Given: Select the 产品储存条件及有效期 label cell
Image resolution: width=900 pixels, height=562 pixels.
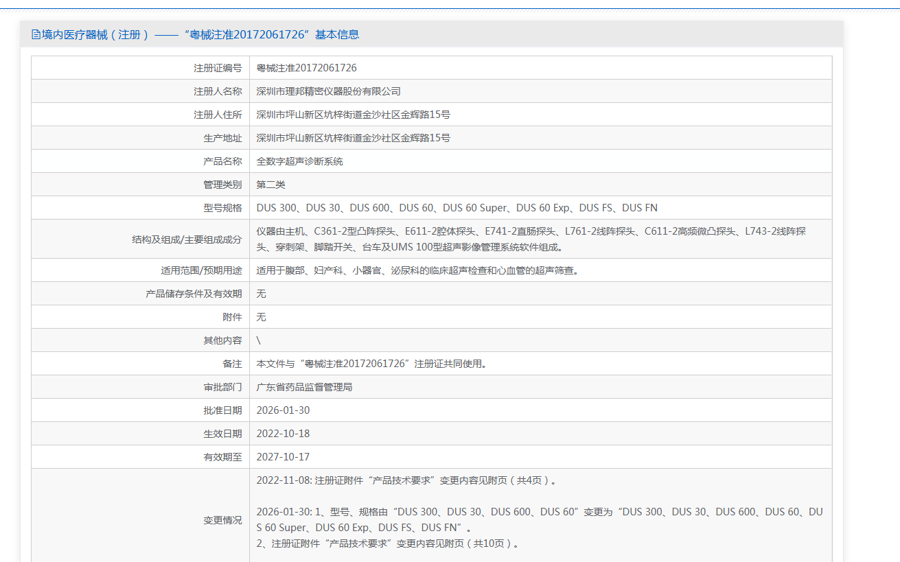Looking at the screenshot, I should tap(140, 294).
